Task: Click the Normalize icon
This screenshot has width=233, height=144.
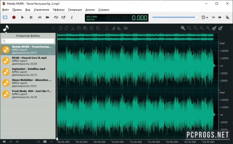Action: [107, 28]
